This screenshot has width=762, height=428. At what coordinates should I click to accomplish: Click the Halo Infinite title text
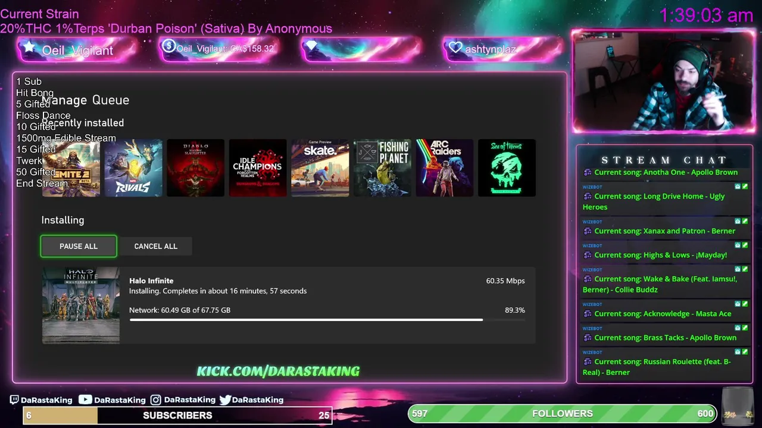click(x=151, y=281)
